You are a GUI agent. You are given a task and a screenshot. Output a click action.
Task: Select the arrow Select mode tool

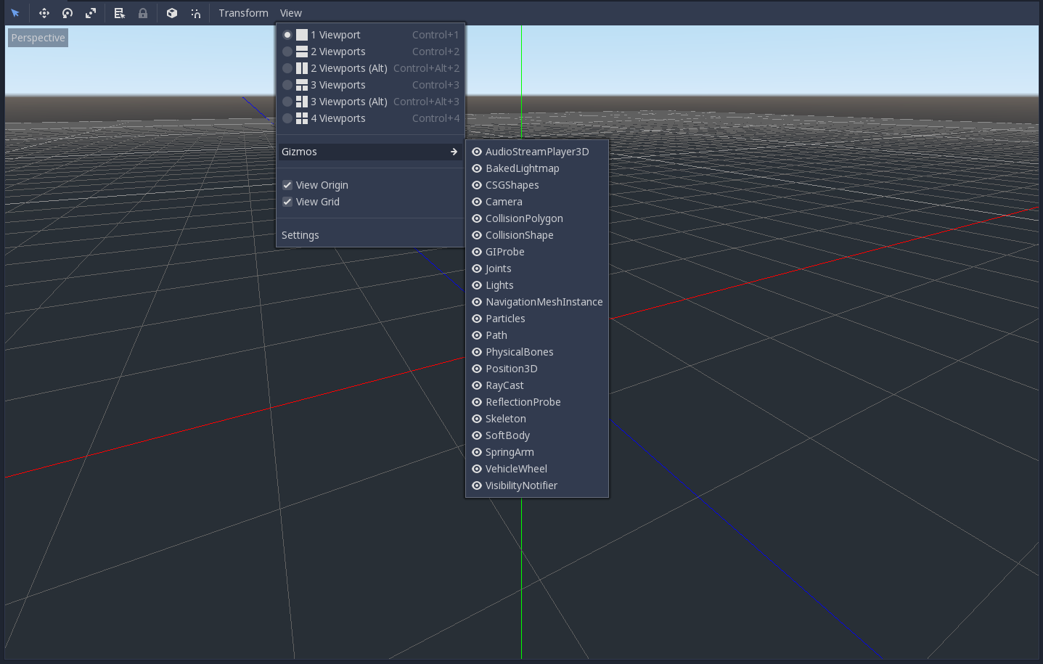pos(15,12)
